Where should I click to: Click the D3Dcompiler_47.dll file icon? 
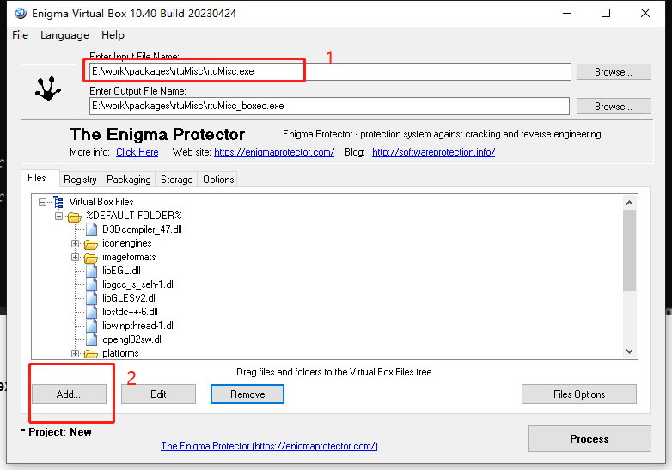[91, 229]
